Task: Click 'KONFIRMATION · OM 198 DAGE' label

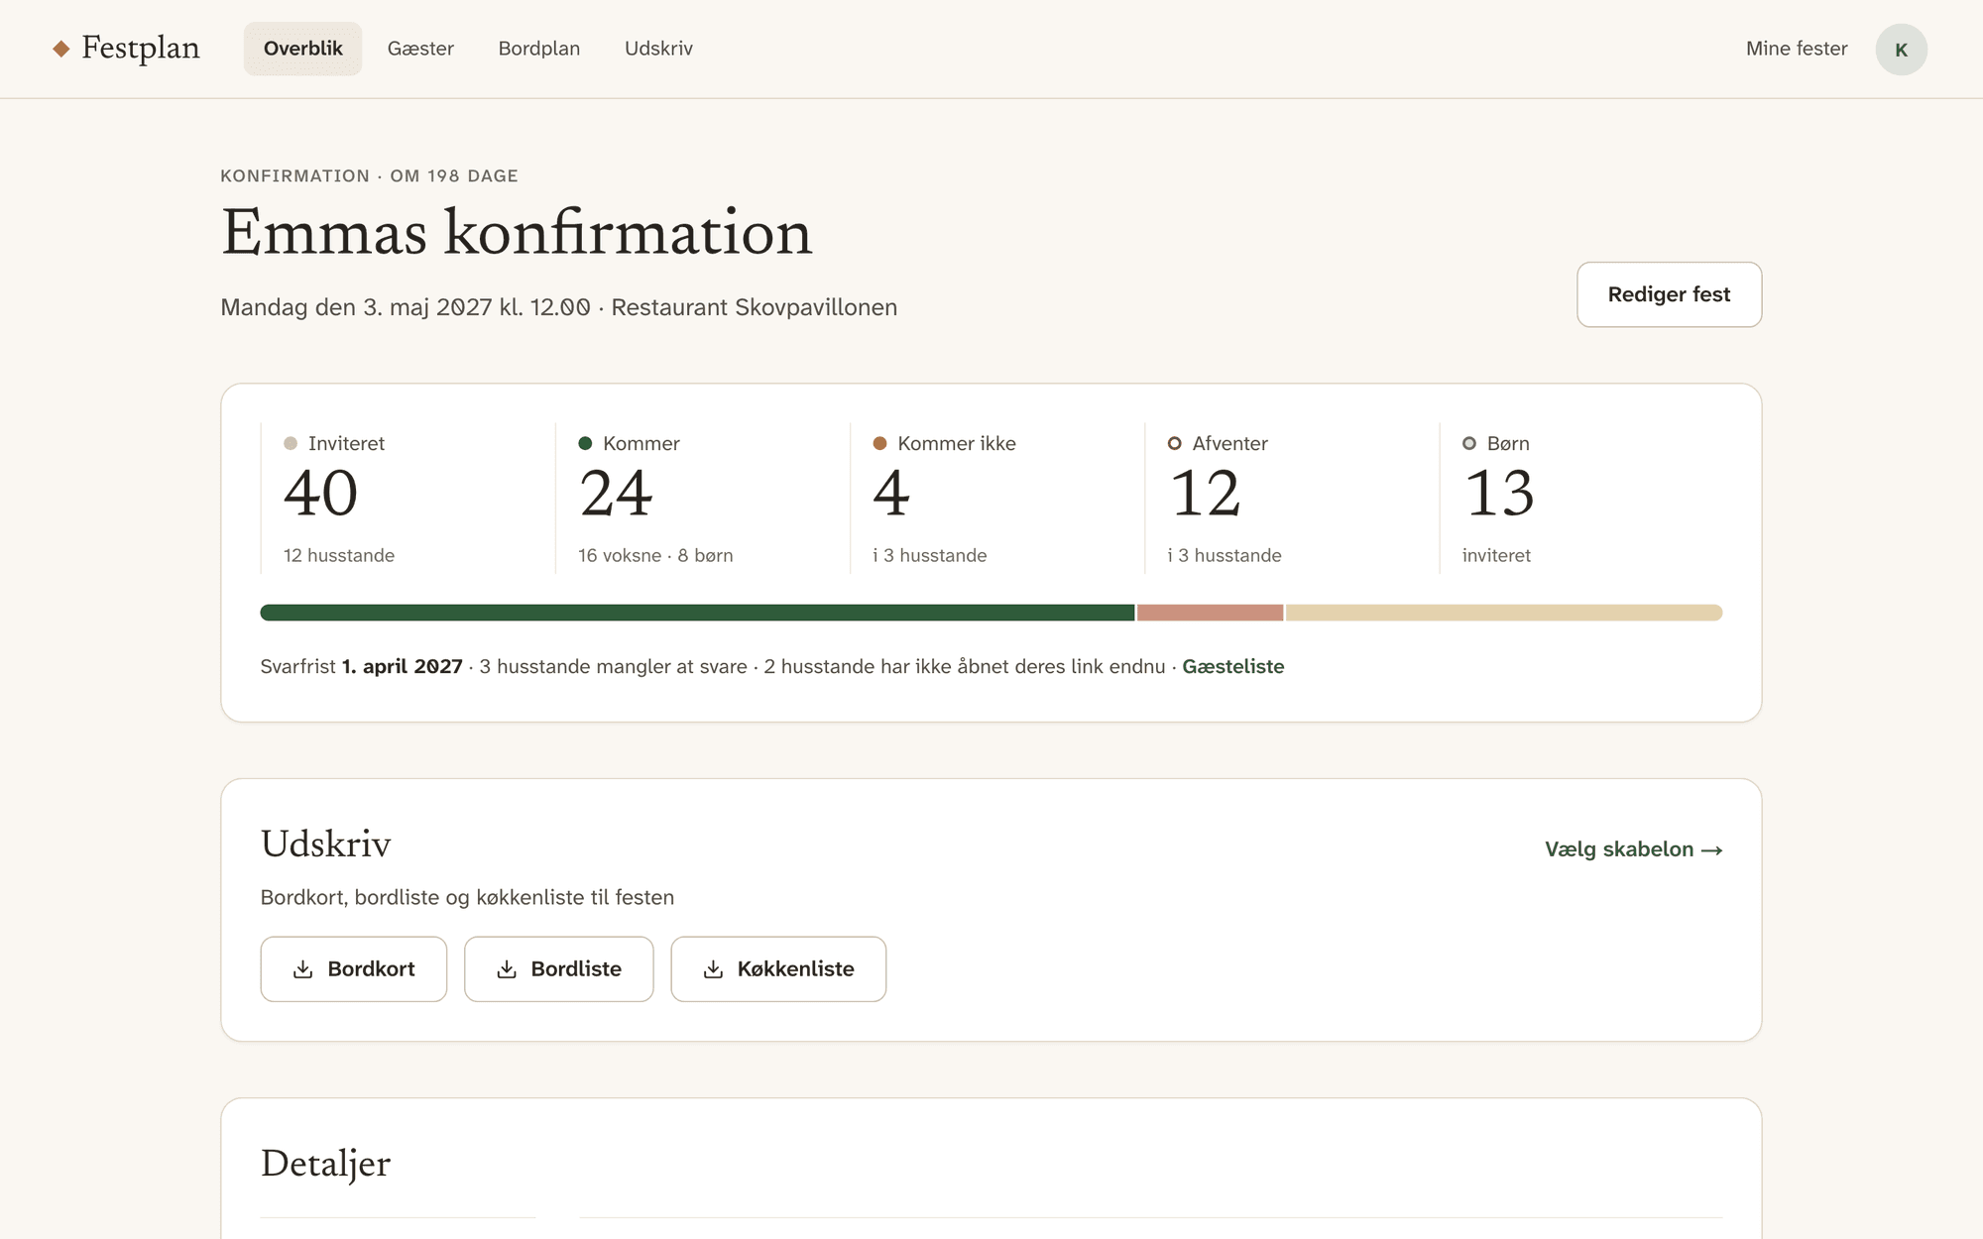Action: [x=369, y=175]
